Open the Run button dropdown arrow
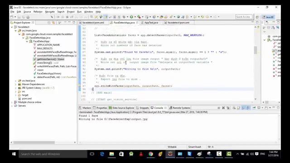Screen dimensions: 290x163 (x=135, y=17)
